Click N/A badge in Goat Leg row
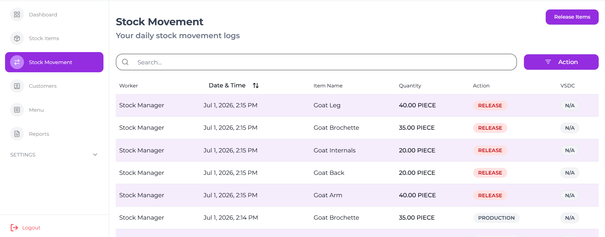The image size is (605, 237). [570, 105]
